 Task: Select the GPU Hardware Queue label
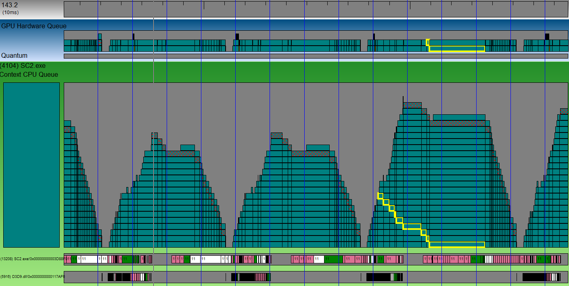[x=33, y=26]
